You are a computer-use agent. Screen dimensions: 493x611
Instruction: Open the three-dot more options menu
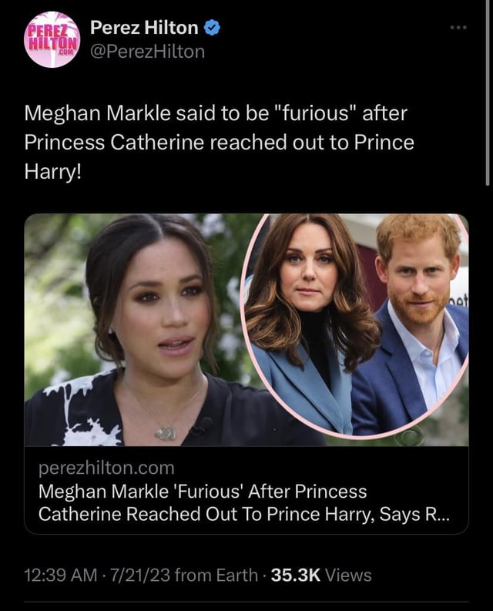tap(458, 27)
